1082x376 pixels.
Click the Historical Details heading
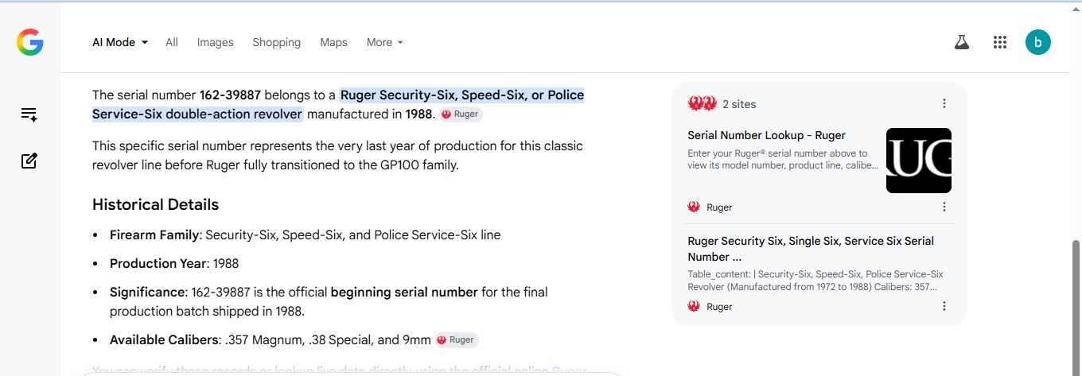[x=156, y=204]
